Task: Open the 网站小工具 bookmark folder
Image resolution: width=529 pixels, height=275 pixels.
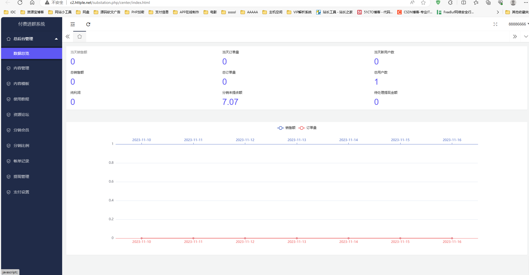Action: point(60,12)
